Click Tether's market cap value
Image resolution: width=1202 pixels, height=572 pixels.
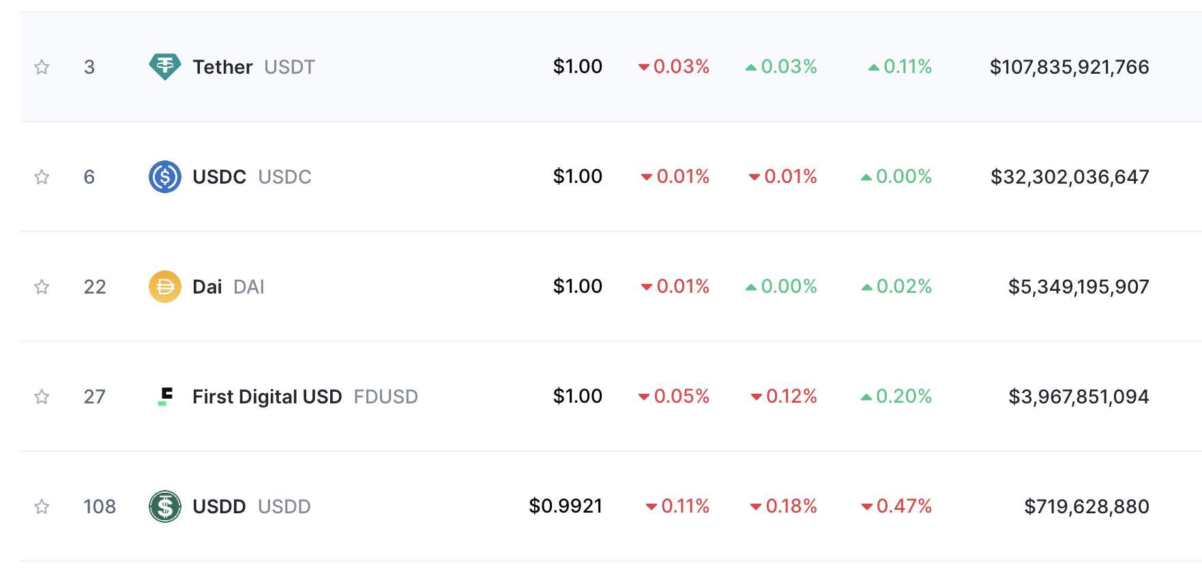1069,66
